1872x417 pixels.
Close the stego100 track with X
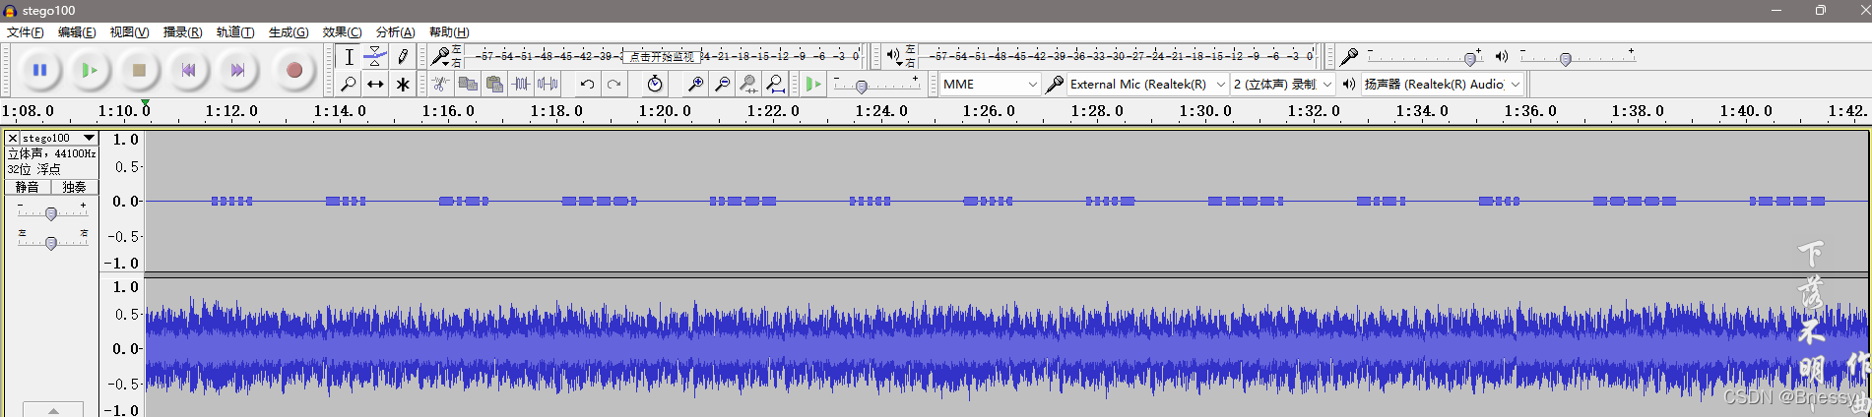pos(13,138)
